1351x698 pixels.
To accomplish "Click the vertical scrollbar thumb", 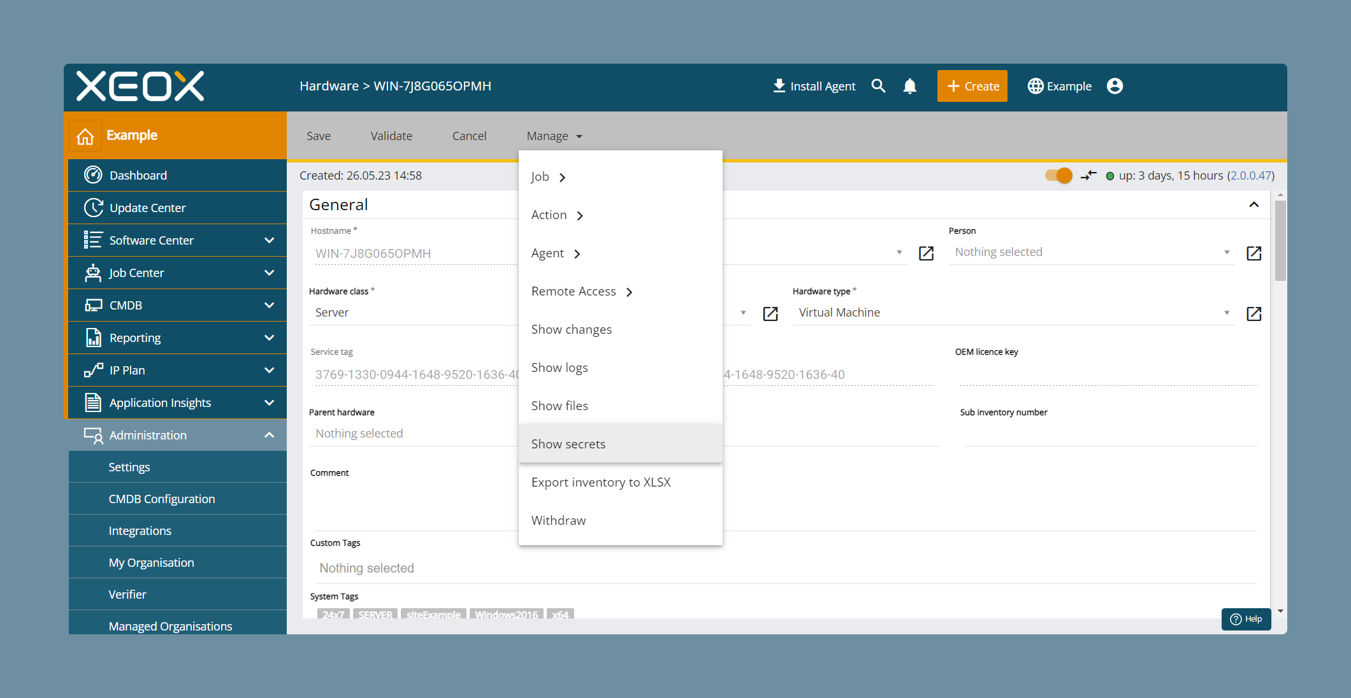I will [1280, 241].
